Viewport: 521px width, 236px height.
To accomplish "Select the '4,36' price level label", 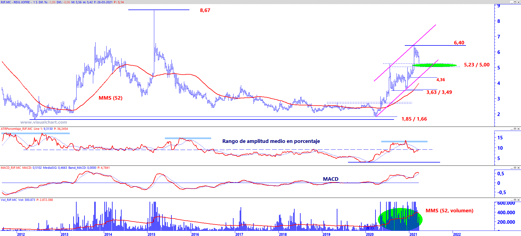I will click(x=441, y=80).
